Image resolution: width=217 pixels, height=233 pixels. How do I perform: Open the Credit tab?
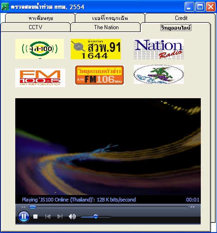pyautogui.click(x=181, y=18)
